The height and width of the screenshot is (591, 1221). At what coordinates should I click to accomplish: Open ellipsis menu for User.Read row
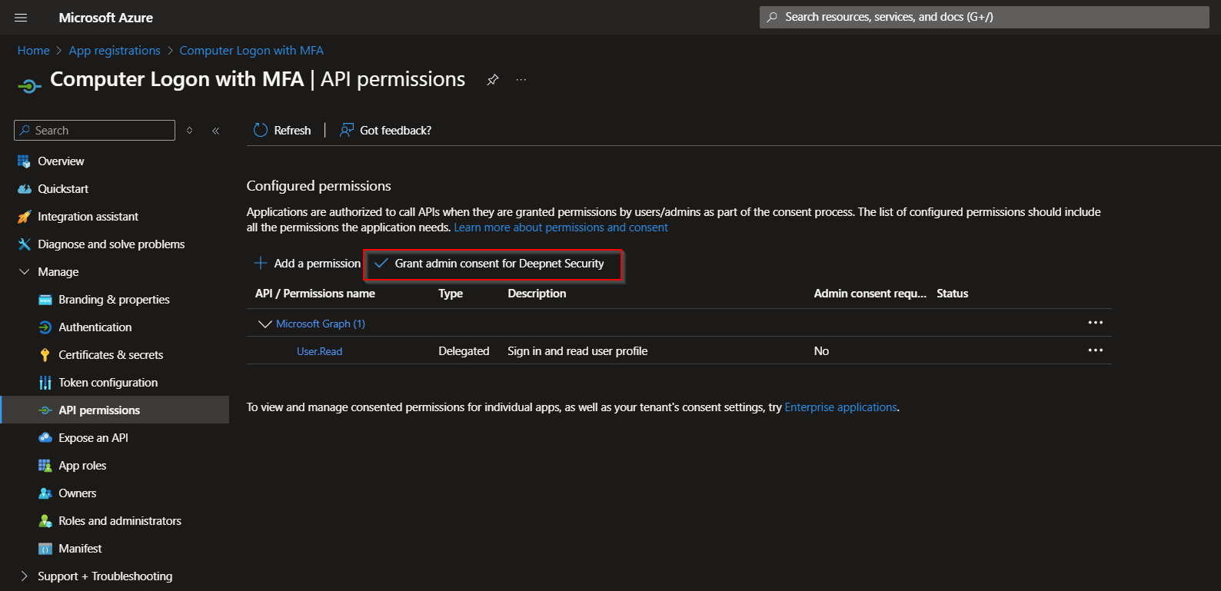tap(1095, 350)
